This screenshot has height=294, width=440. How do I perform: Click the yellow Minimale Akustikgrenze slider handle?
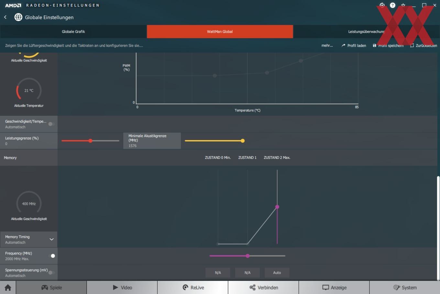tap(243, 141)
